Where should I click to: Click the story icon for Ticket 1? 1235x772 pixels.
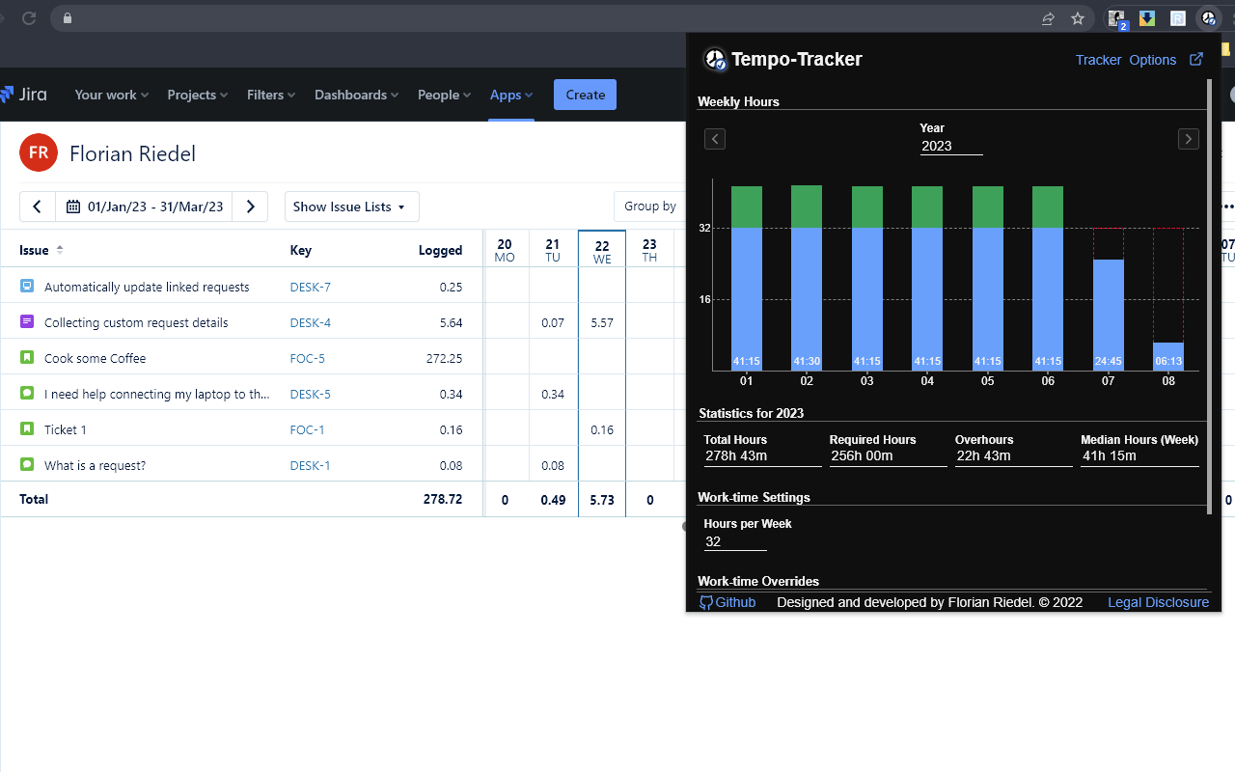coord(27,429)
